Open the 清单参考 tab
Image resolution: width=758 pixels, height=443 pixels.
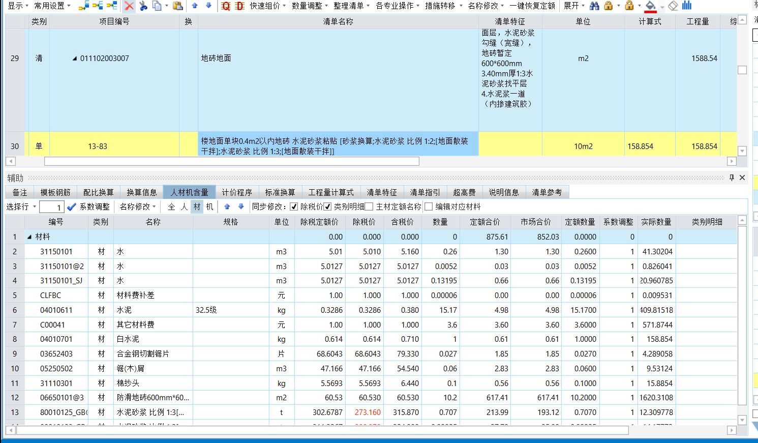pos(547,192)
